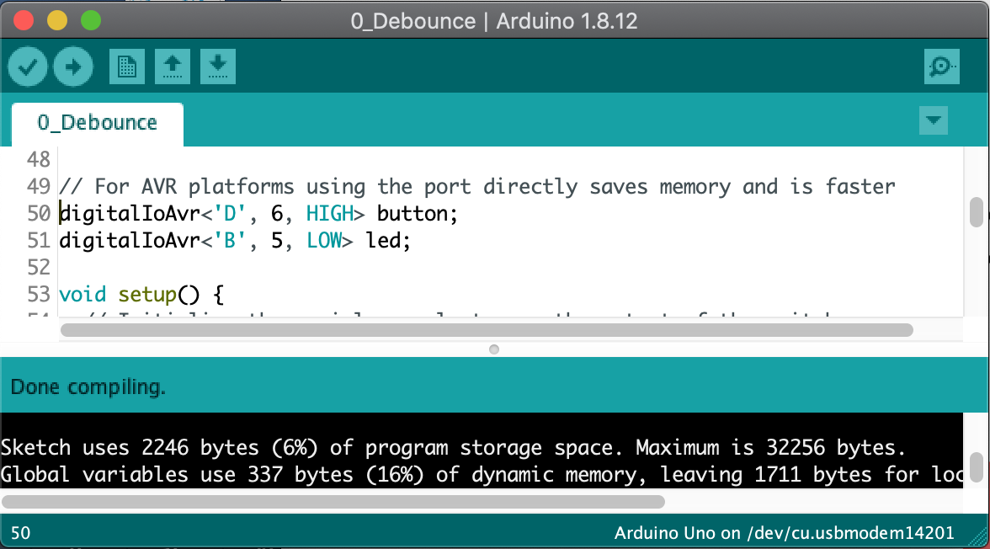
Task: Click the Verify checkmark button
Action: pyautogui.click(x=28, y=67)
